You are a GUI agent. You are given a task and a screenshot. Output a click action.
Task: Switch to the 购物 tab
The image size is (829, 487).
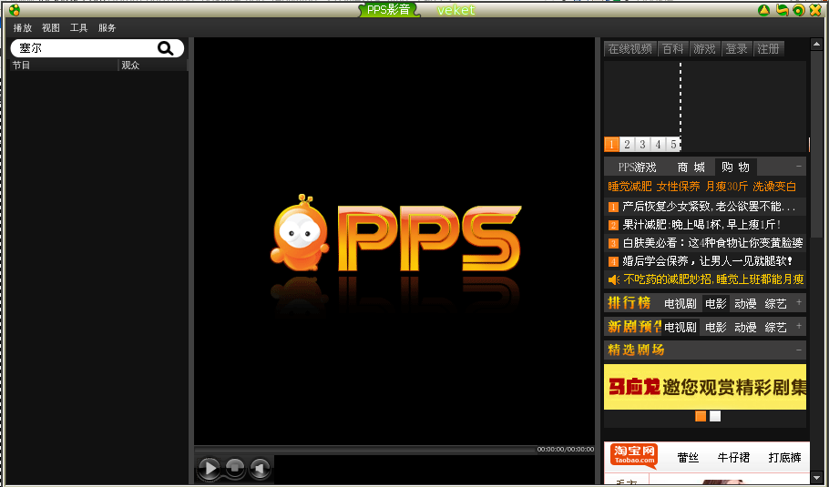[736, 167]
